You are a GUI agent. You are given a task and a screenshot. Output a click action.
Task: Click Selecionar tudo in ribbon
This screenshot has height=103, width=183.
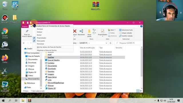coord(126,30)
